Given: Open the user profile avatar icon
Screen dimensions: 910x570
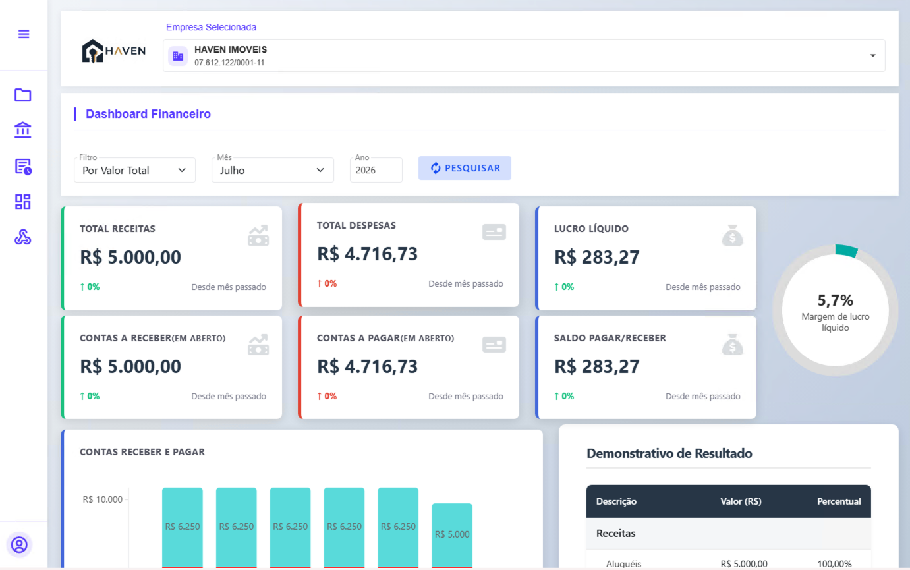Looking at the screenshot, I should pyautogui.click(x=20, y=545).
